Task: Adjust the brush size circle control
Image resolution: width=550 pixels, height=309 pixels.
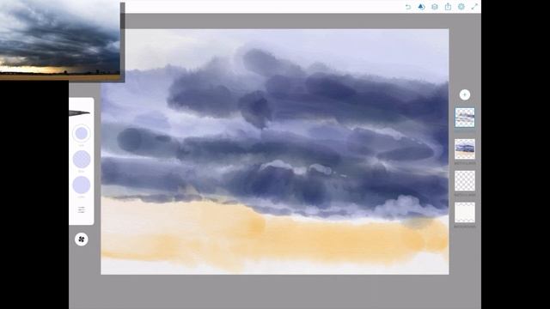Action: pyautogui.click(x=82, y=134)
